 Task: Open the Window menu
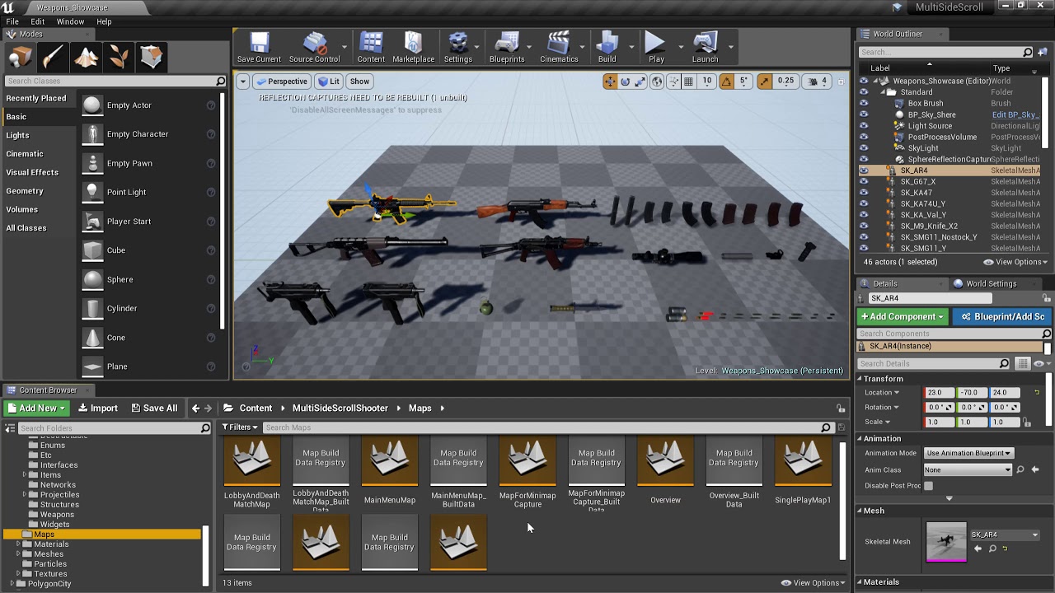[70, 21]
